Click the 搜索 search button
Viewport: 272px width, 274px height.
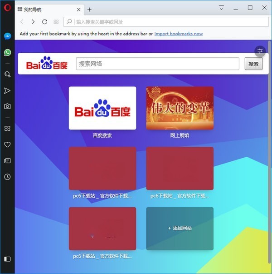click(253, 64)
